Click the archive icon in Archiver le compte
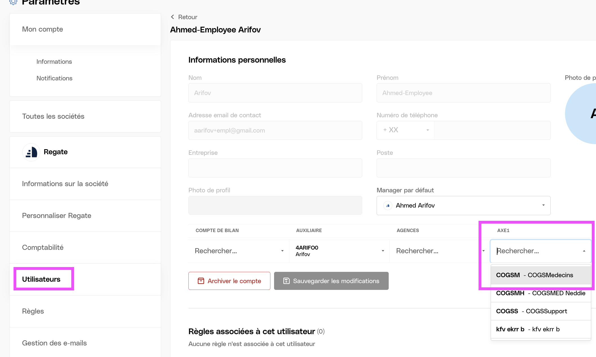Screen dimensions: 596x357 tap(201, 281)
